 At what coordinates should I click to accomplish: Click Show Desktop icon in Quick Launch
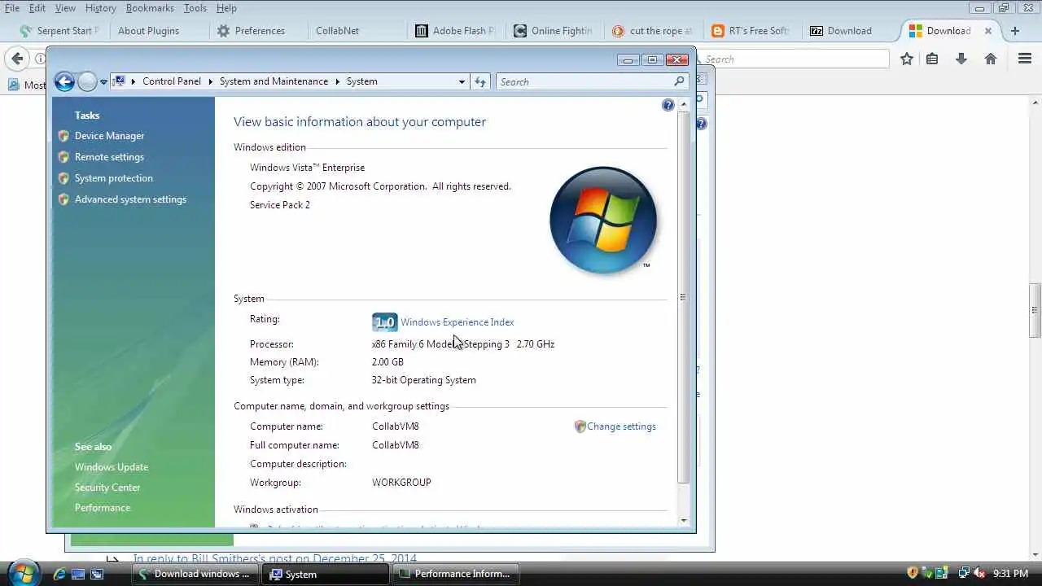(x=78, y=574)
